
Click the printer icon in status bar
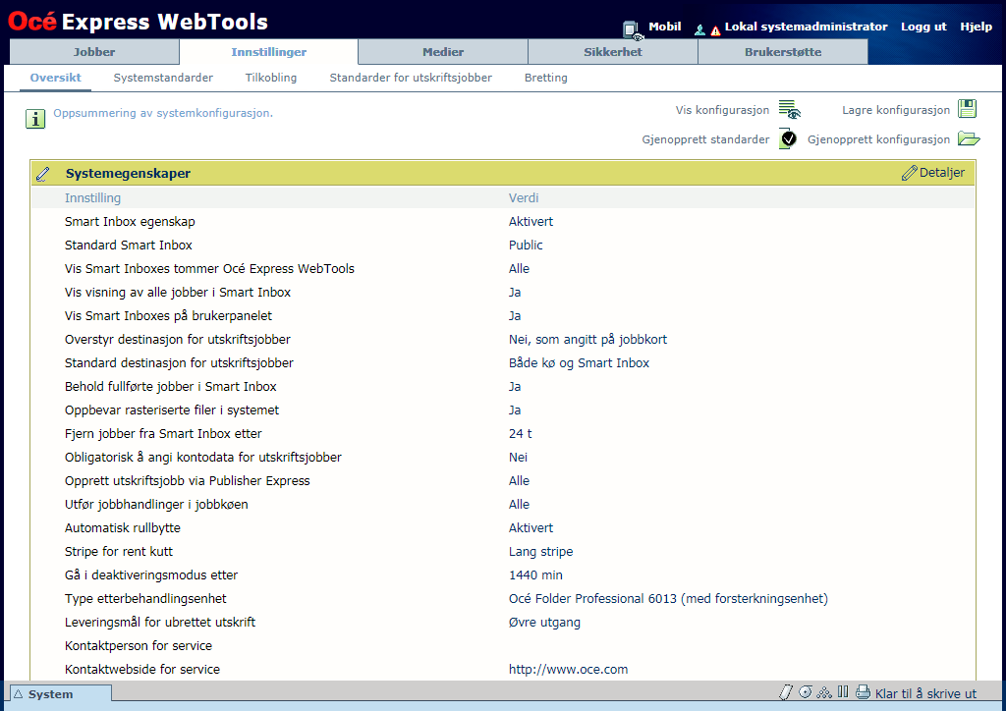pyautogui.click(x=864, y=692)
